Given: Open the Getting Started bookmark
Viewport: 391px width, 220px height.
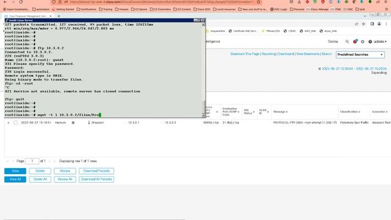Looking at the screenshot, I should 63,9.
